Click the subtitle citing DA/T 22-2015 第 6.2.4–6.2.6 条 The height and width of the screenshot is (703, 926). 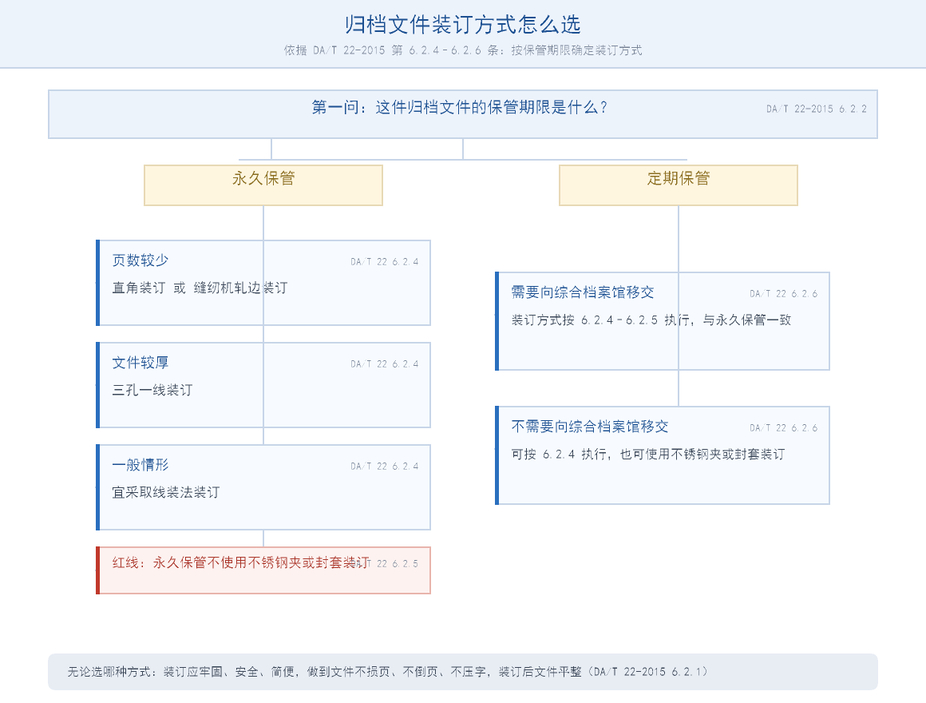pyautogui.click(x=462, y=50)
